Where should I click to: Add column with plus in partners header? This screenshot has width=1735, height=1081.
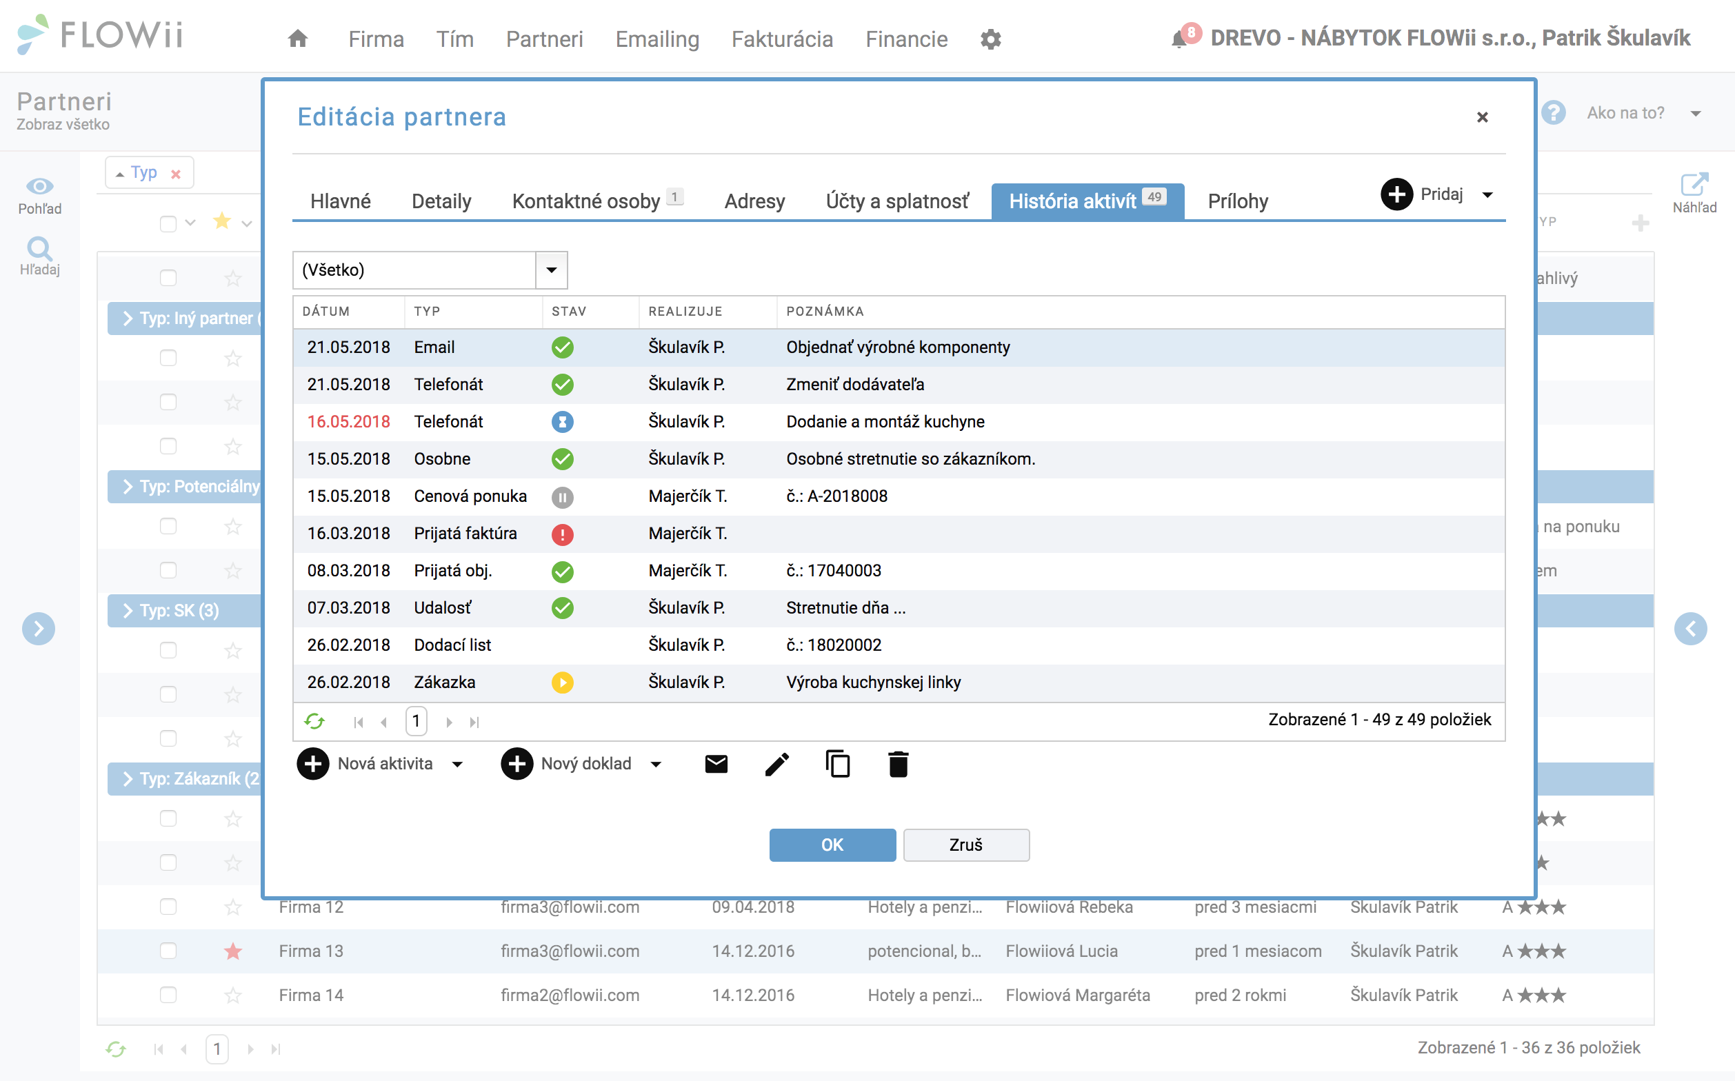[x=1641, y=223]
